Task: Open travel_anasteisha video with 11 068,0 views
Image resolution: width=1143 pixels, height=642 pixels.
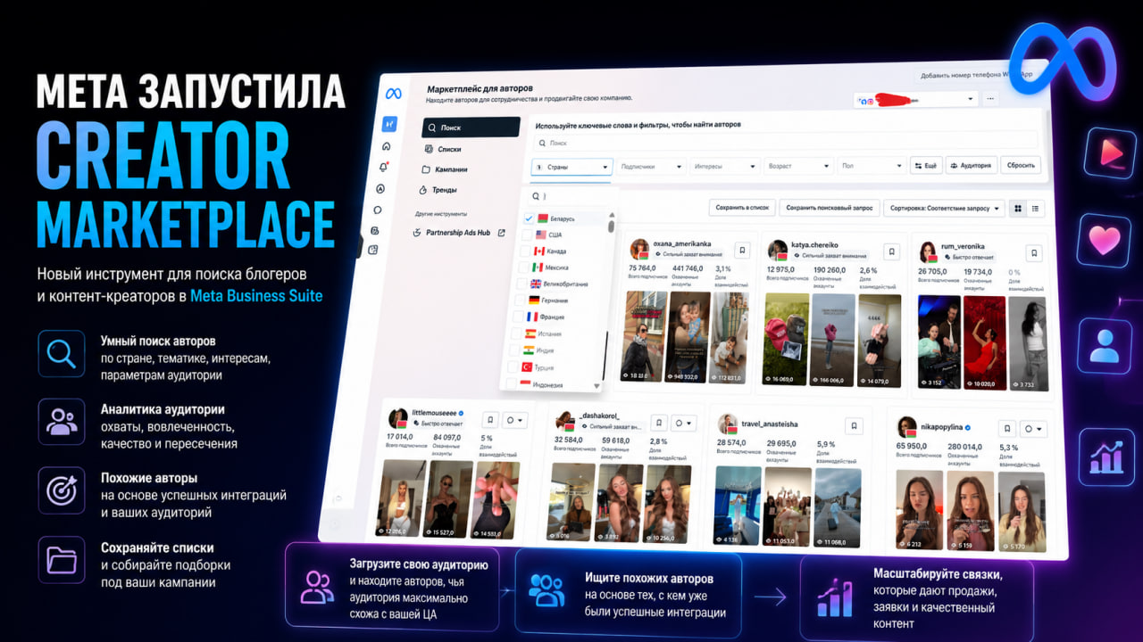Action: tap(836, 507)
